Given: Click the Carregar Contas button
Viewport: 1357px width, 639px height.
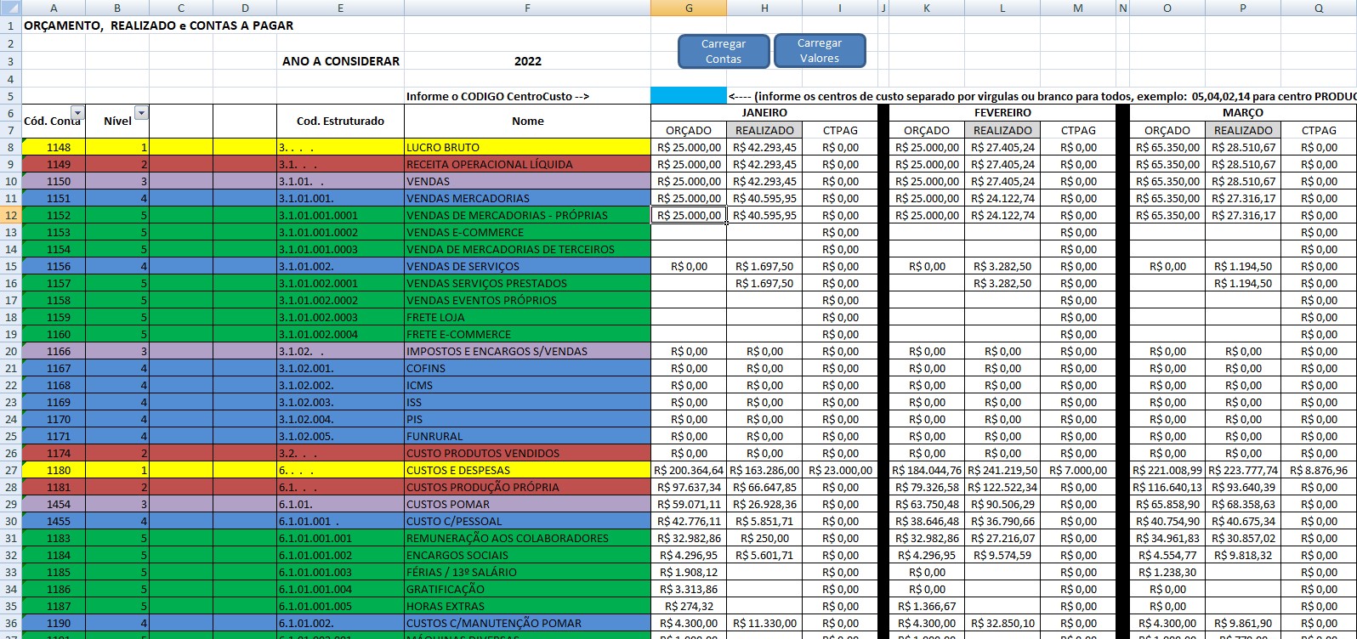Looking at the screenshot, I should pos(723,51).
